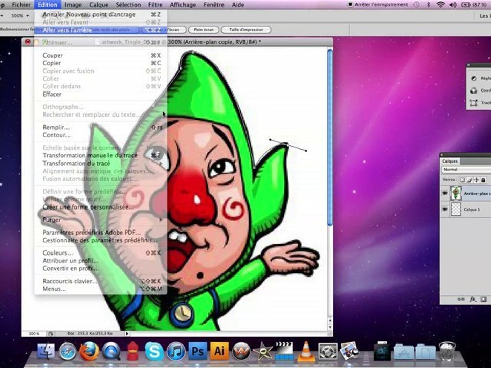This screenshot has height=368, width=491.
Task: Choose Raccourcis clavier... entry
Action: [x=101, y=281]
